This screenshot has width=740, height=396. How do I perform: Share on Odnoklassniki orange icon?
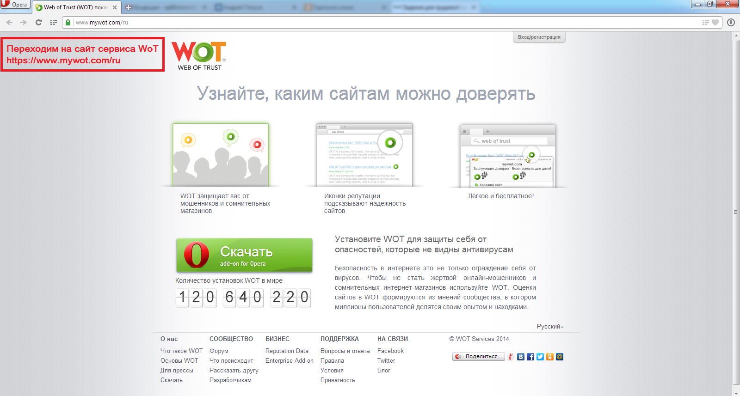pos(550,357)
